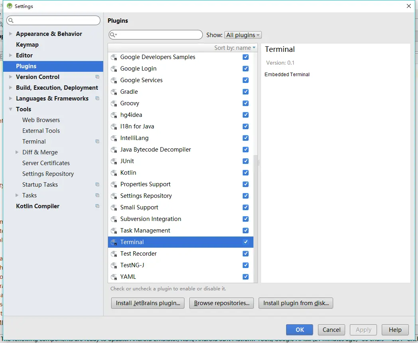Click the Google Login plugin icon
418x343 pixels.
[114, 69]
